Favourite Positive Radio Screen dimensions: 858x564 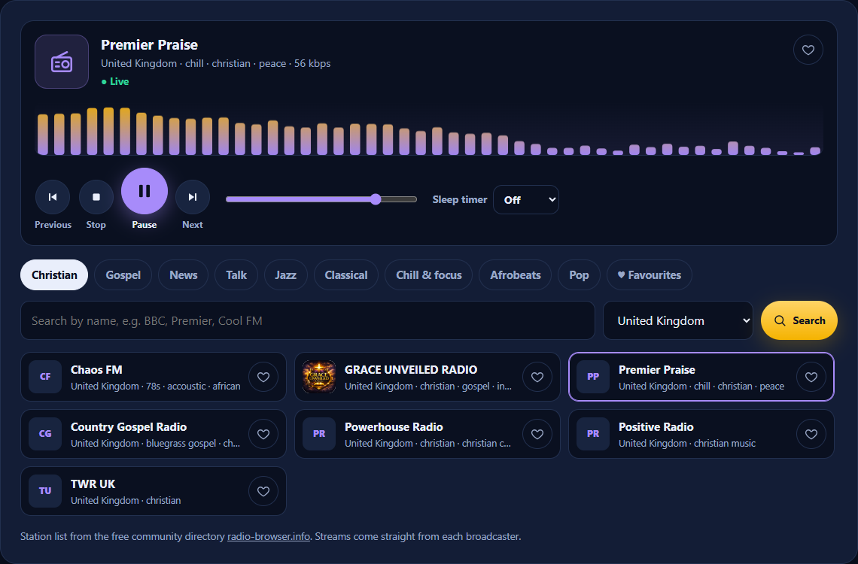coord(811,434)
